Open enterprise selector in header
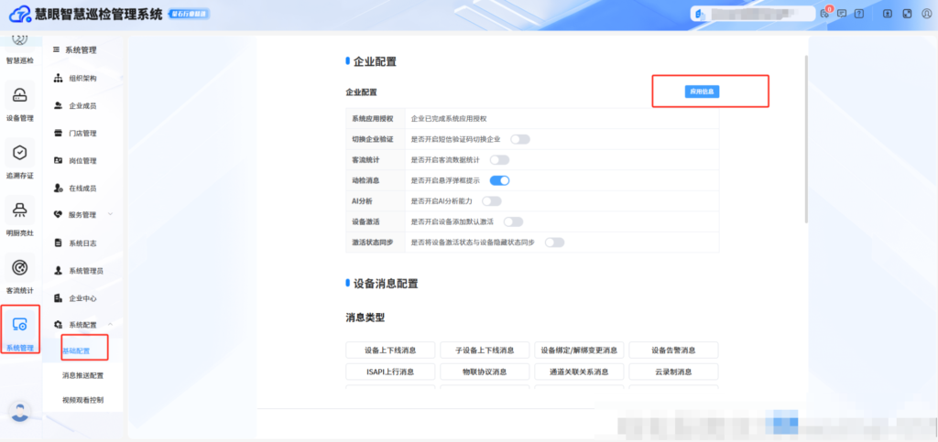The image size is (938, 442). pyautogui.click(x=753, y=14)
